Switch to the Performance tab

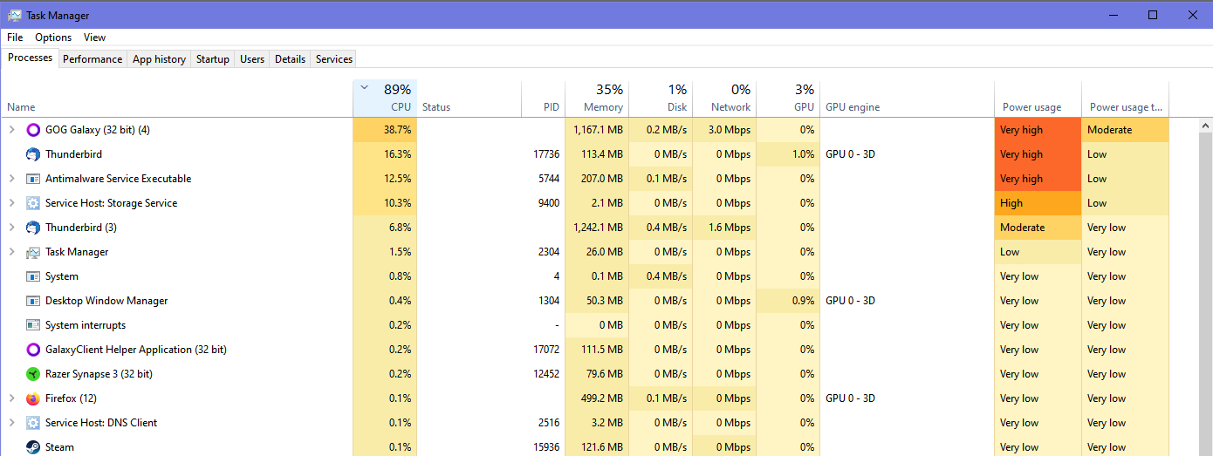(x=93, y=59)
